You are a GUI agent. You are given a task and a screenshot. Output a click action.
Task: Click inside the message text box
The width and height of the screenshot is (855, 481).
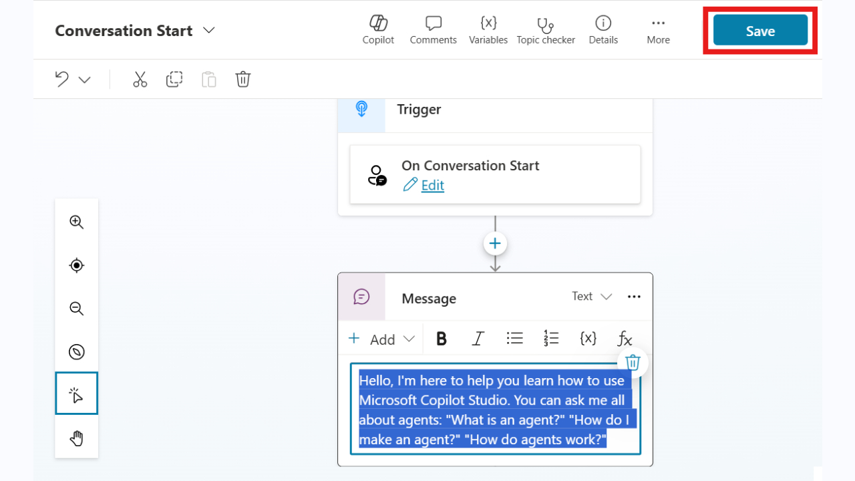(495, 409)
